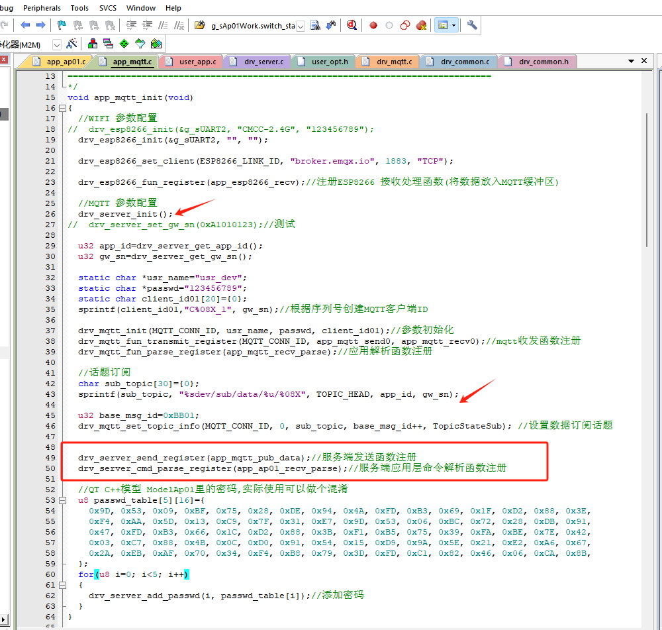Open Manage Project Items icon
This screenshot has height=630, width=662.
(x=93, y=44)
